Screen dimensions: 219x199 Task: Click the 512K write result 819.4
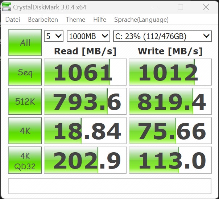coord(170,101)
